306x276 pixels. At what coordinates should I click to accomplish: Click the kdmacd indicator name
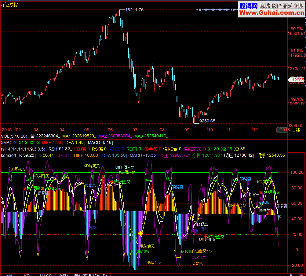pyautogui.click(x=8, y=155)
